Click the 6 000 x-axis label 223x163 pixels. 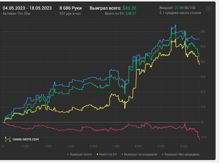(x=139, y=146)
